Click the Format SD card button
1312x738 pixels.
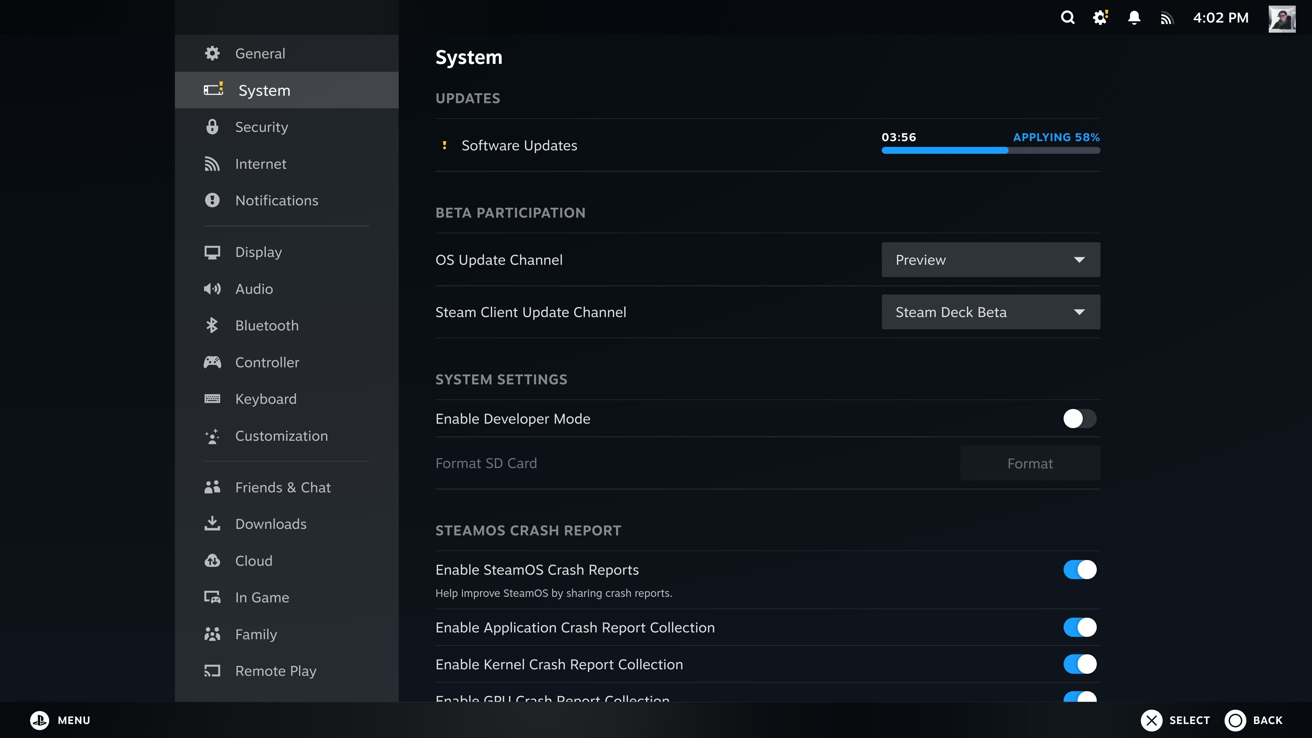click(1030, 463)
